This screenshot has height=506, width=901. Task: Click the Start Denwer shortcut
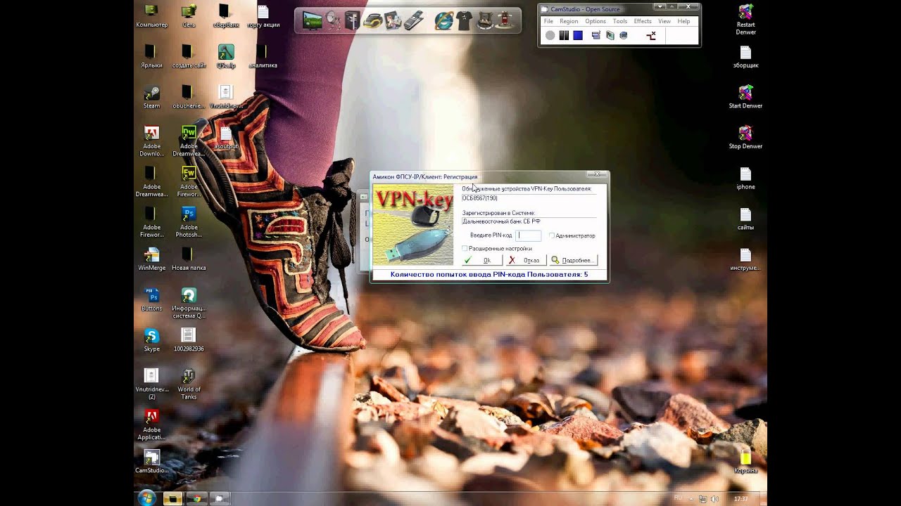coord(745,97)
